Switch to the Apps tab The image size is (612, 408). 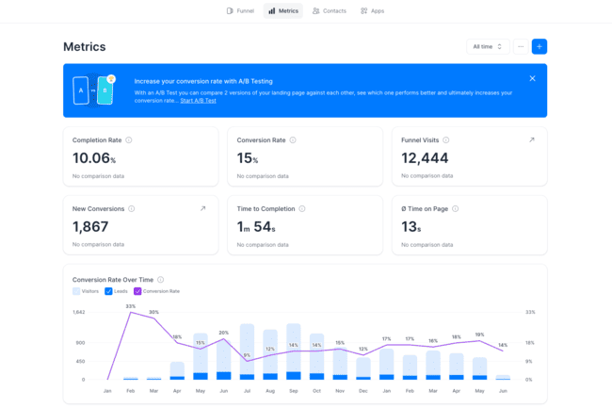(372, 11)
